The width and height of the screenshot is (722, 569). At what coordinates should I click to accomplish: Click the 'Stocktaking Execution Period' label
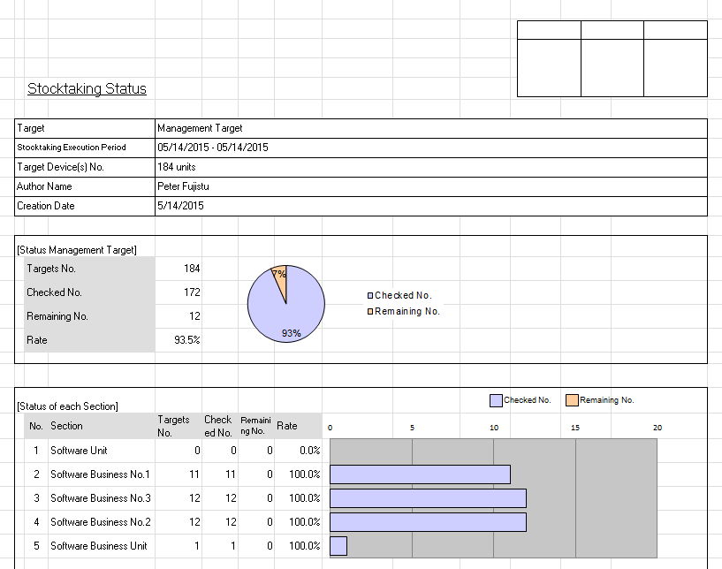tap(72, 148)
